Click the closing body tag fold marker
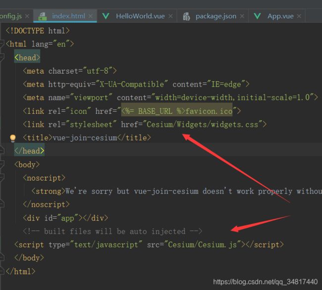 pos(2,258)
